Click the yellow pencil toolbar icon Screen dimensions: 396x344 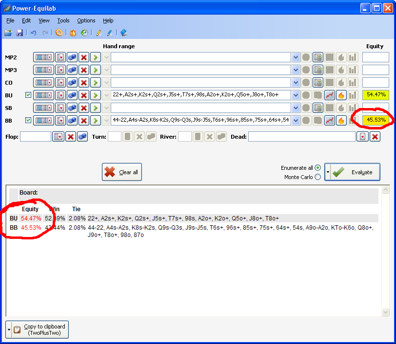tap(99, 33)
